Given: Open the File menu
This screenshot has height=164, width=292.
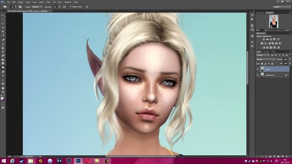Looking at the screenshot, I should (8, 2).
